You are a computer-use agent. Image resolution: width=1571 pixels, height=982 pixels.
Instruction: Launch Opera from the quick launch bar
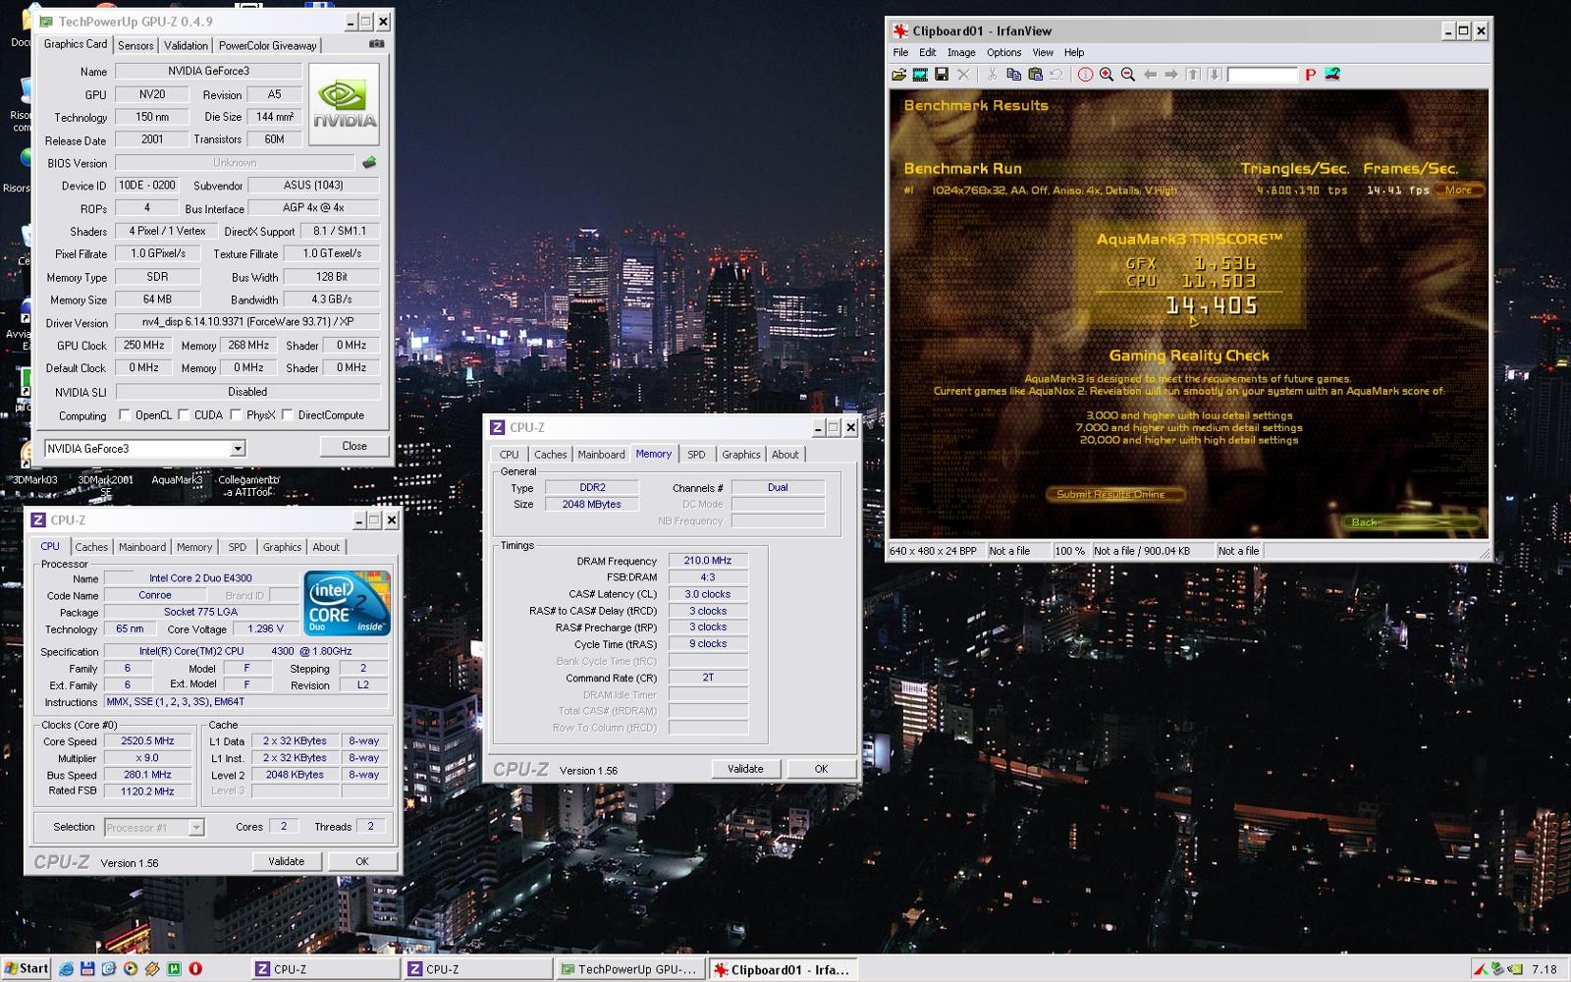pyautogui.click(x=195, y=969)
